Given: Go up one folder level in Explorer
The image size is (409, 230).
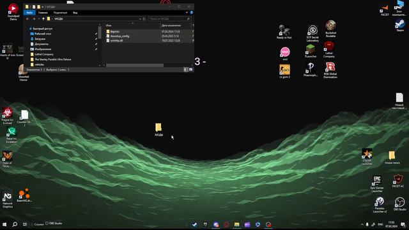Looking at the screenshot, I should (43, 19).
